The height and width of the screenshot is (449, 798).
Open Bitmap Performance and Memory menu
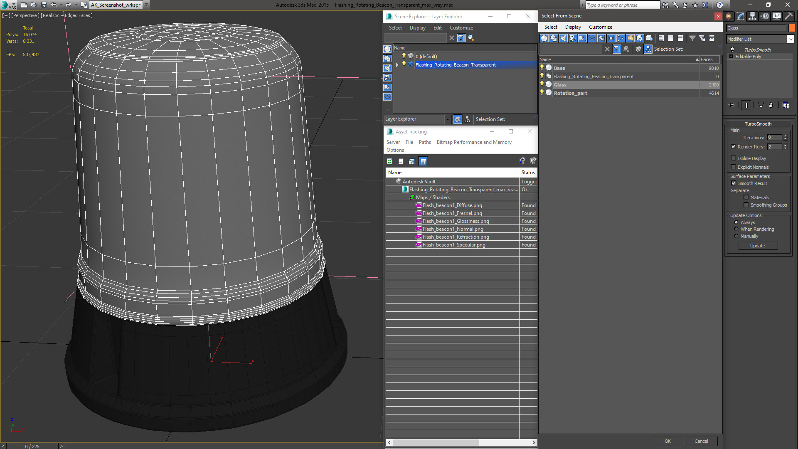(x=474, y=142)
